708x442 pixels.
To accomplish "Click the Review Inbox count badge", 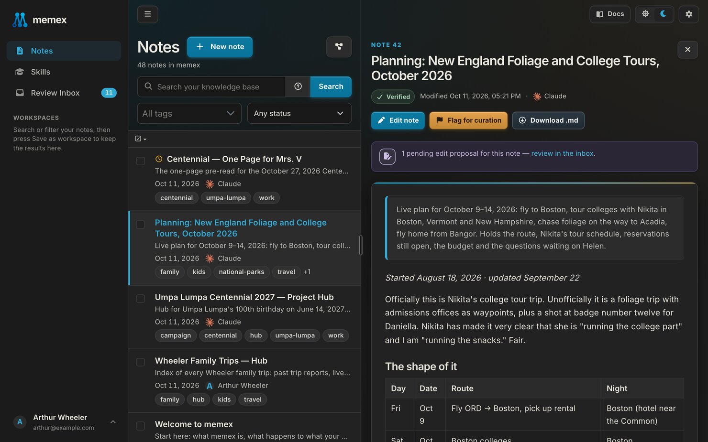I will click(x=109, y=93).
